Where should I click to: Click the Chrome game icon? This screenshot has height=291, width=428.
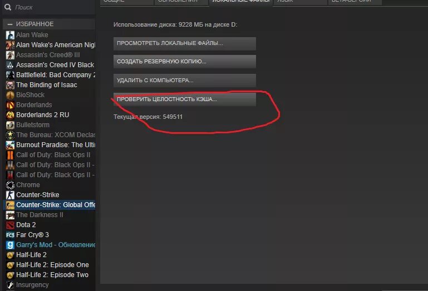(x=10, y=185)
